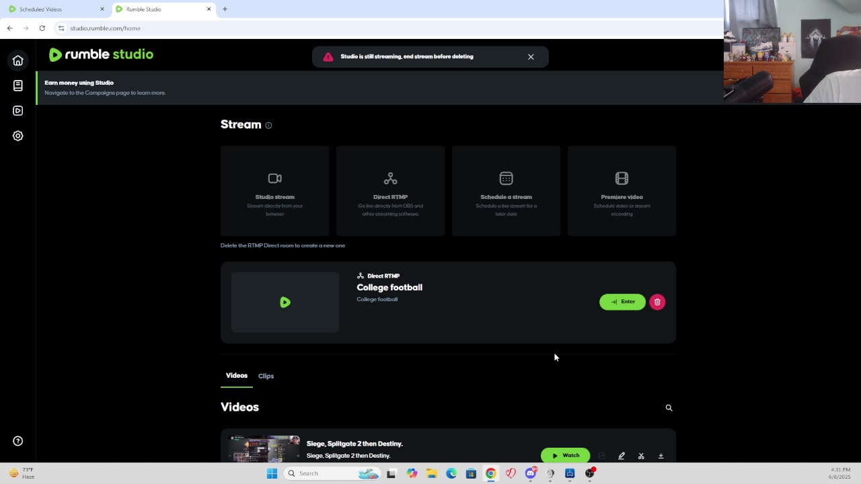Open the document list sidebar icon
Screen dimensions: 861x484
click(x=18, y=85)
